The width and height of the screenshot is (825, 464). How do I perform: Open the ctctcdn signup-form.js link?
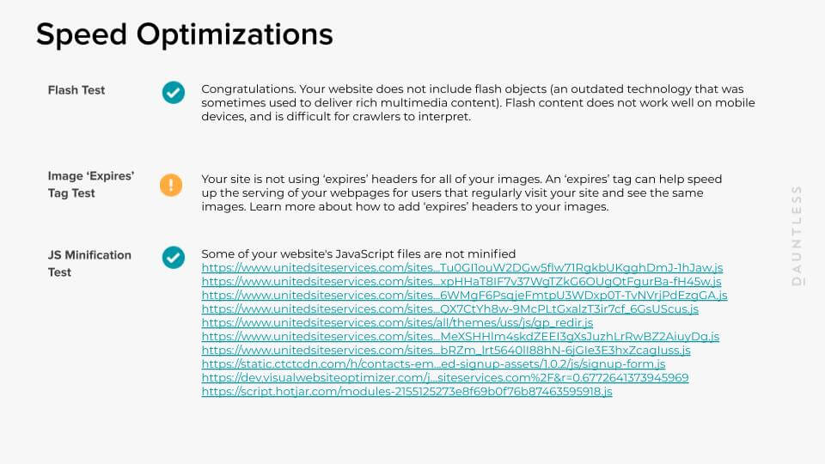[421, 364]
